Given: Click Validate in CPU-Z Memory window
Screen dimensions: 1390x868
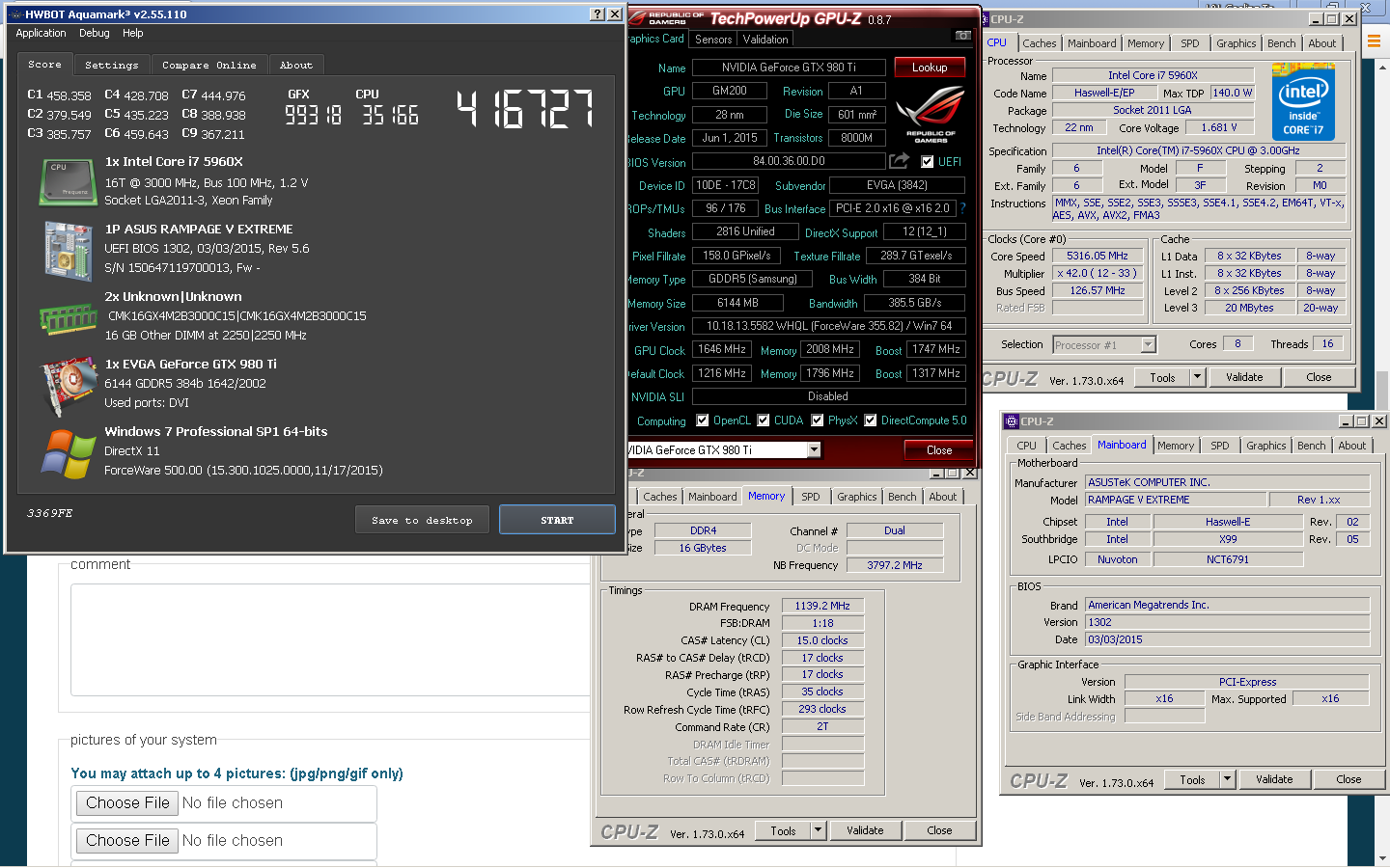Looking at the screenshot, I should [x=865, y=830].
